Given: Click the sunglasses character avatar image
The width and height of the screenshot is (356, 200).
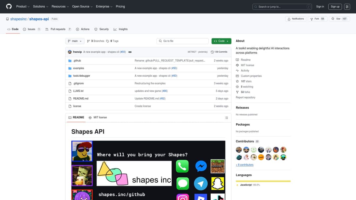Looking at the screenshot, I should (x=82, y=151).
